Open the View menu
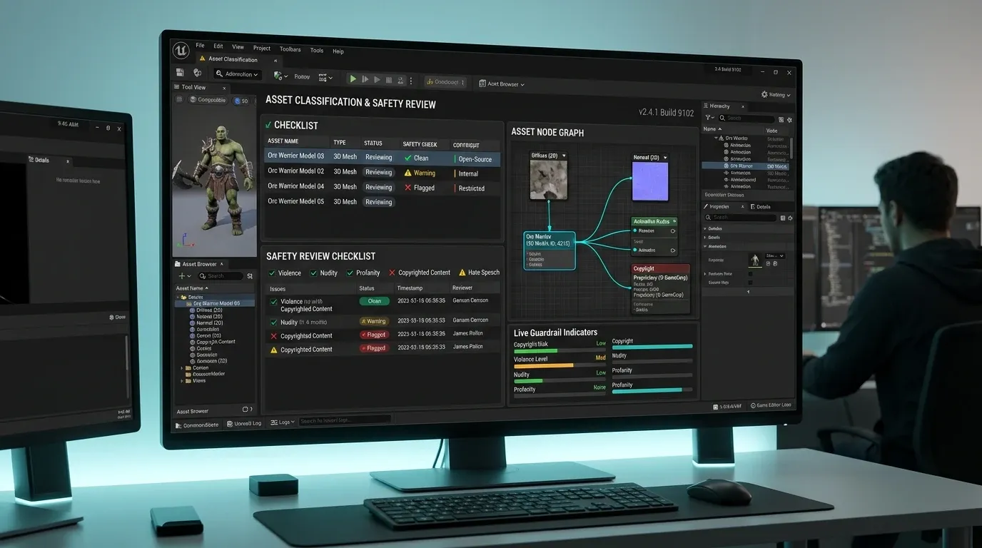The width and height of the screenshot is (982, 548). (x=238, y=47)
